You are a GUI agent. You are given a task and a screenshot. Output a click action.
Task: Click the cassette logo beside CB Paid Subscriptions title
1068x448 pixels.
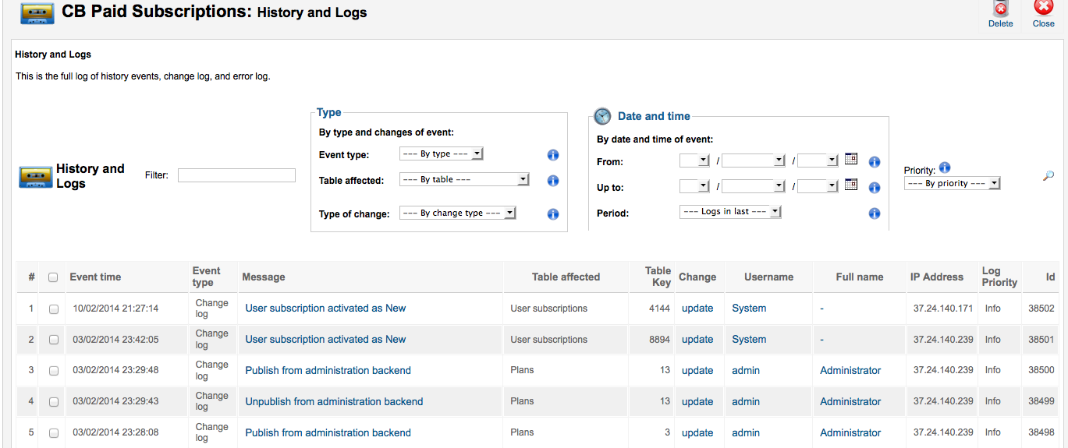37,12
